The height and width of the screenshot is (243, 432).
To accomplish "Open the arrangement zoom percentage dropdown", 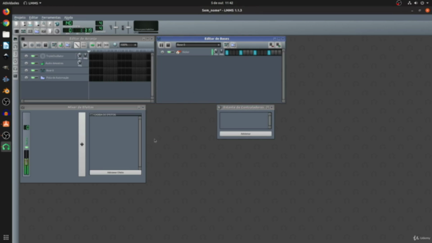I will coord(128,45).
